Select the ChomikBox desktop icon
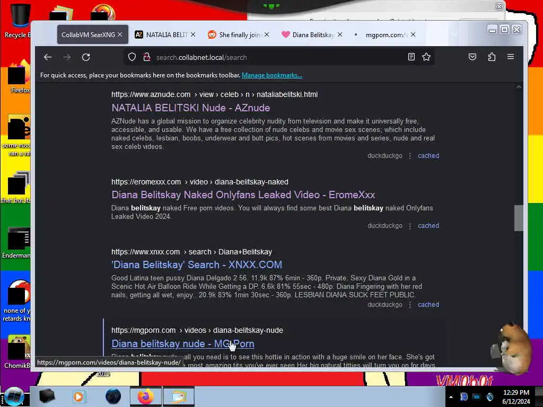543x407 pixels. [x=18, y=351]
